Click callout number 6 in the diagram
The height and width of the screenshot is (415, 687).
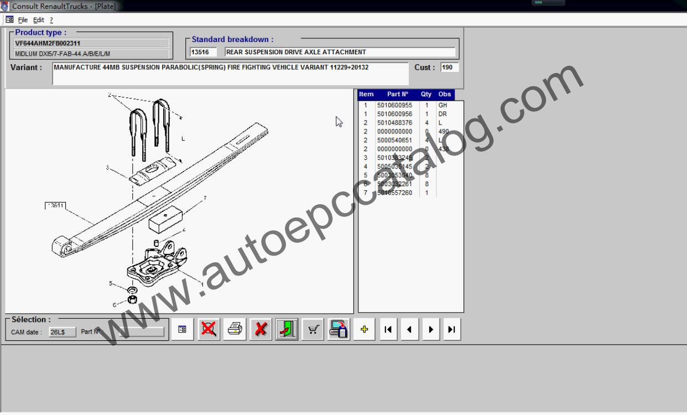[x=114, y=304]
